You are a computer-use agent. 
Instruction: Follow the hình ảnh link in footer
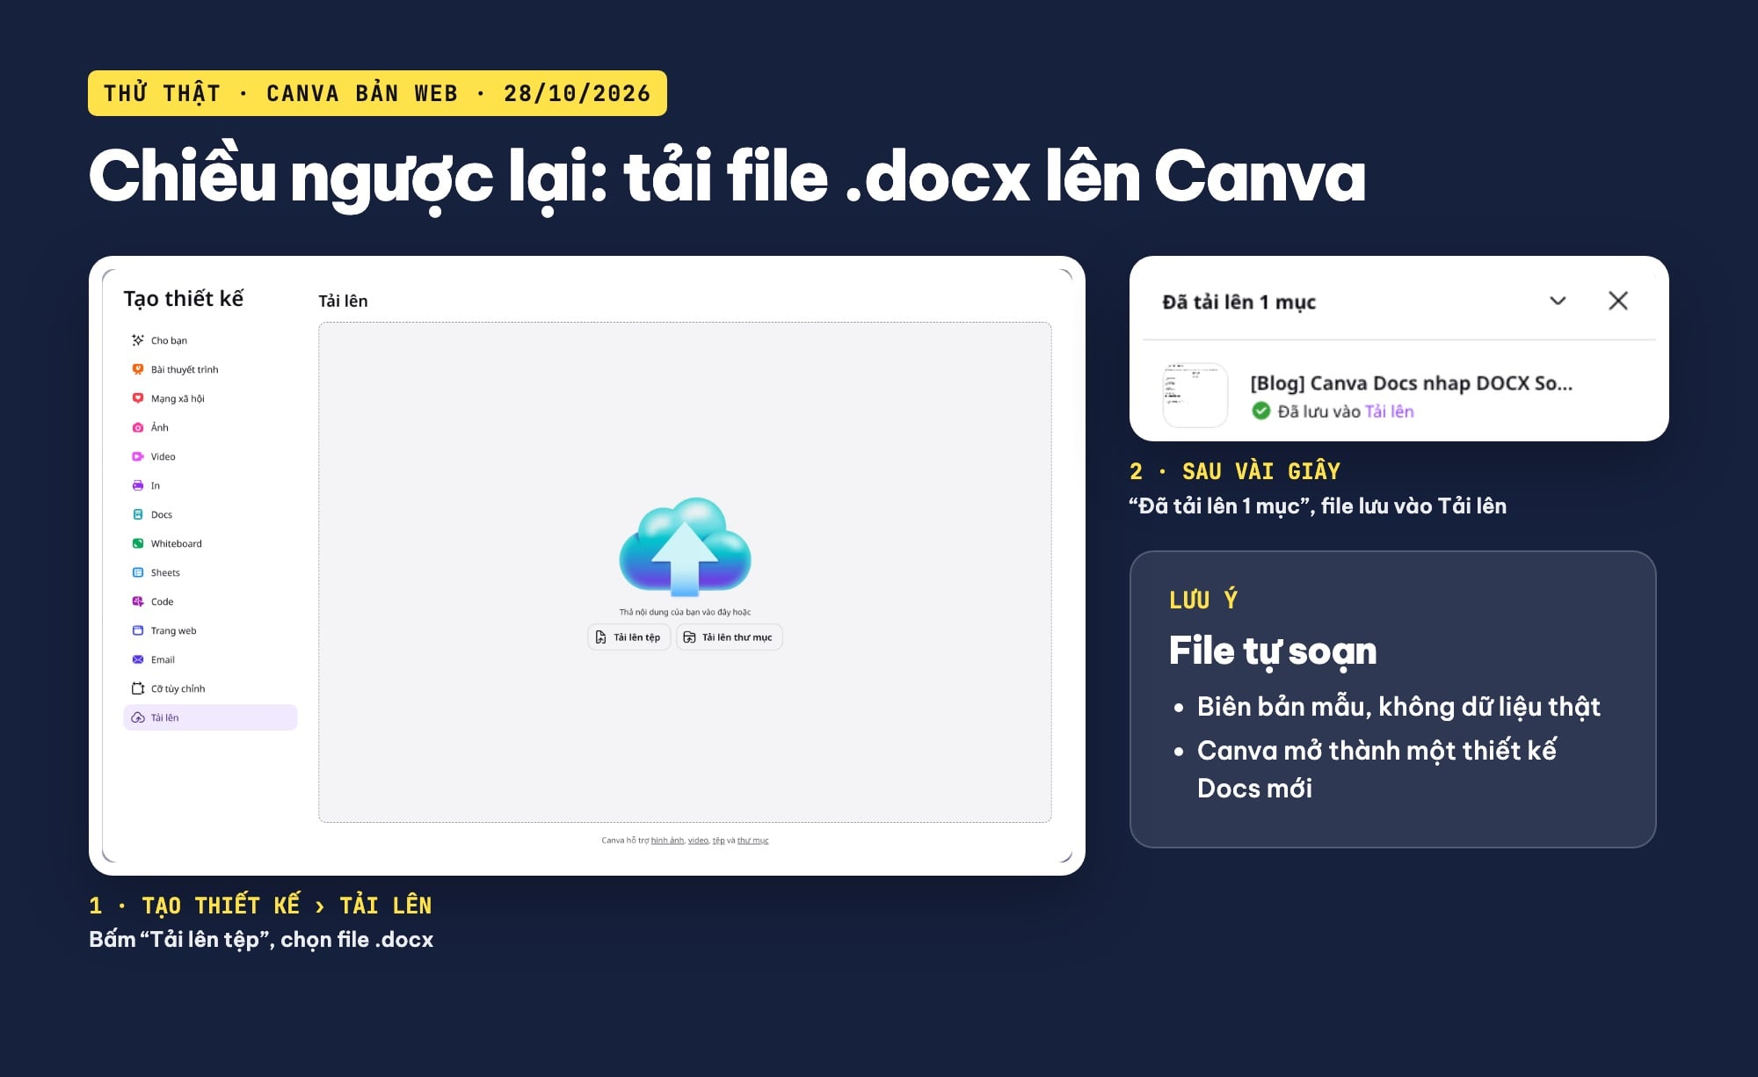[667, 840]
